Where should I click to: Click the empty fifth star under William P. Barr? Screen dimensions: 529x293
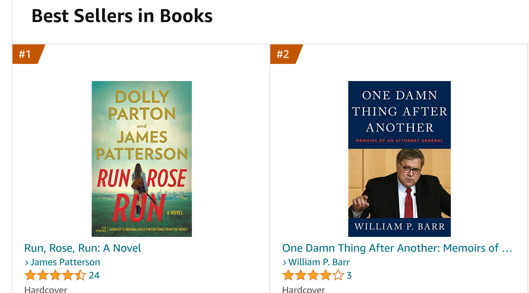pyautogui.click(x=338, y=275)
